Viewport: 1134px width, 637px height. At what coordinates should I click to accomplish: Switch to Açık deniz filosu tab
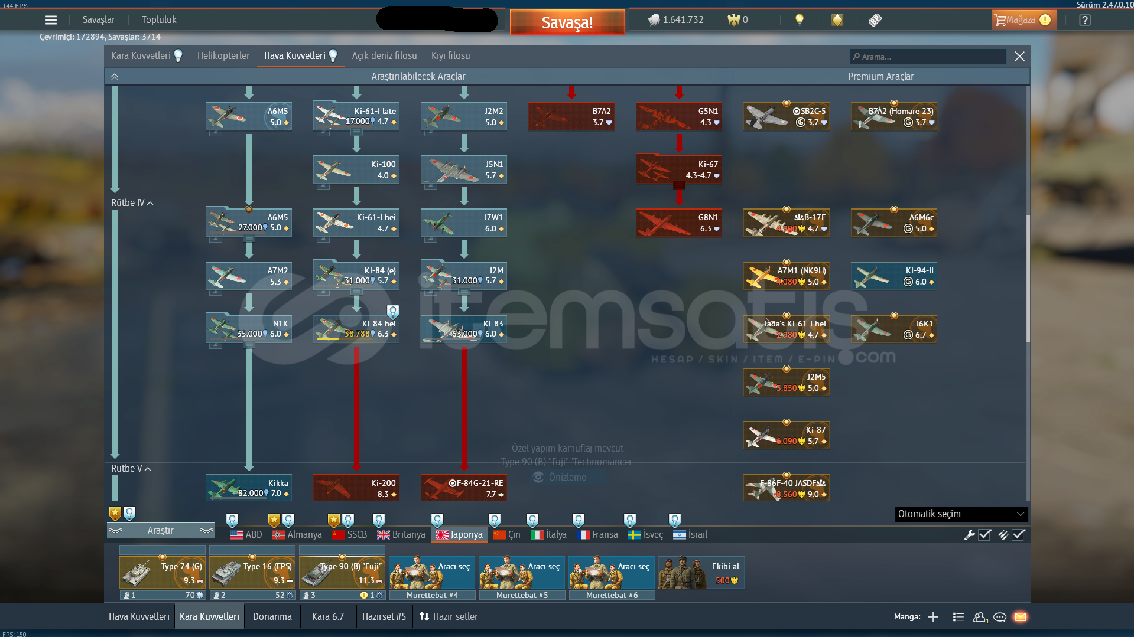tap(384, 56)
